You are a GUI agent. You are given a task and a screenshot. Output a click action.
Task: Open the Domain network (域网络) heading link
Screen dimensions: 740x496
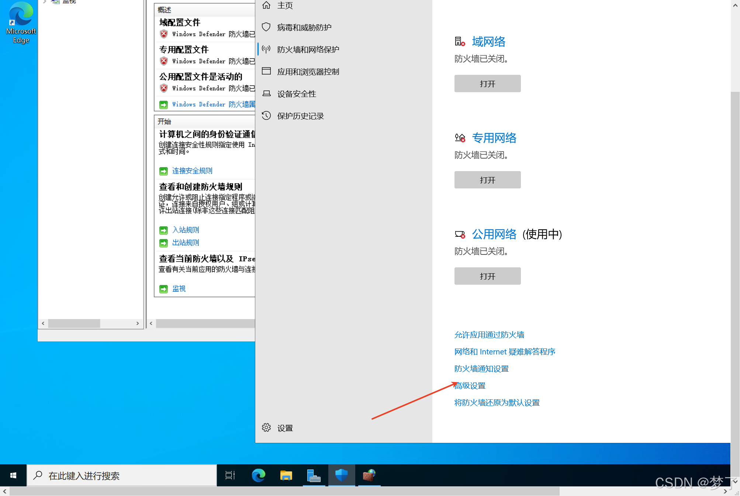[488, 42]
